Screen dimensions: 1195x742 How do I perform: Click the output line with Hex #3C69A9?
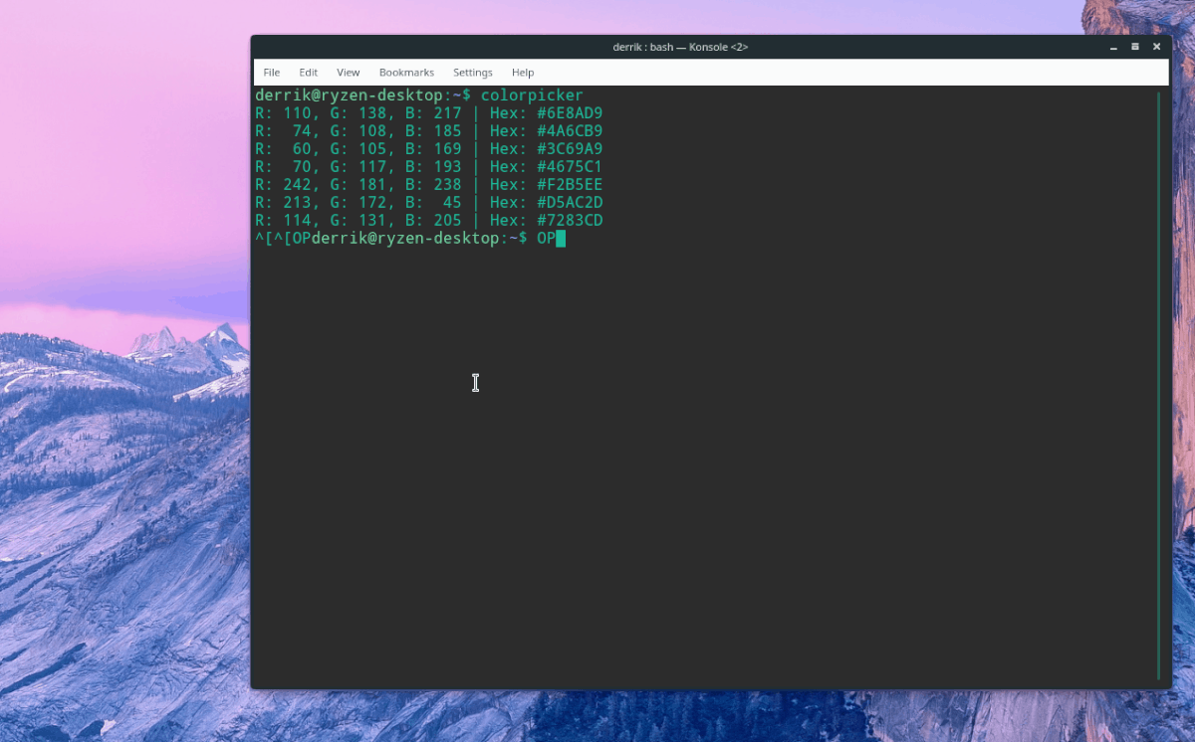click(429, 149)
